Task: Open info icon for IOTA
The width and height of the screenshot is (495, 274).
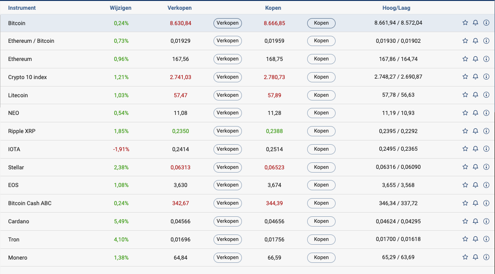Action: pyautogui.click(x=486, y=149)
